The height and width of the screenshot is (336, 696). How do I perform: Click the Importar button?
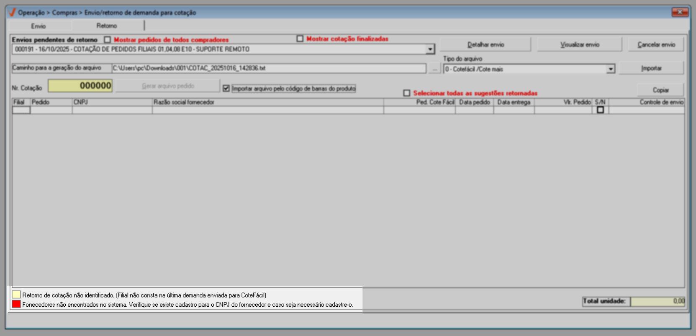[x=651, y=68]
